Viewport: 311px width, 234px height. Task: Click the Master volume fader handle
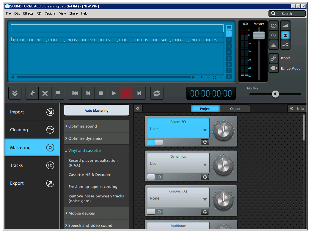click(259, 35)
